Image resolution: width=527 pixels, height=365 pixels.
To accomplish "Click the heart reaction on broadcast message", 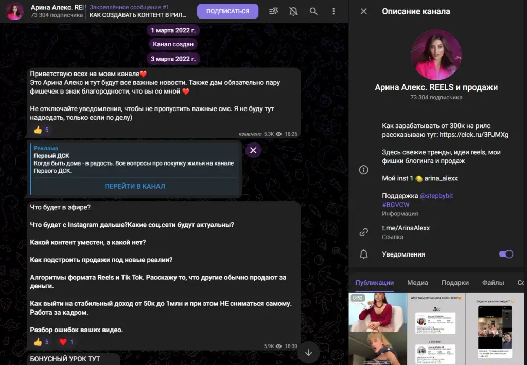I will [x=66, y=342].
